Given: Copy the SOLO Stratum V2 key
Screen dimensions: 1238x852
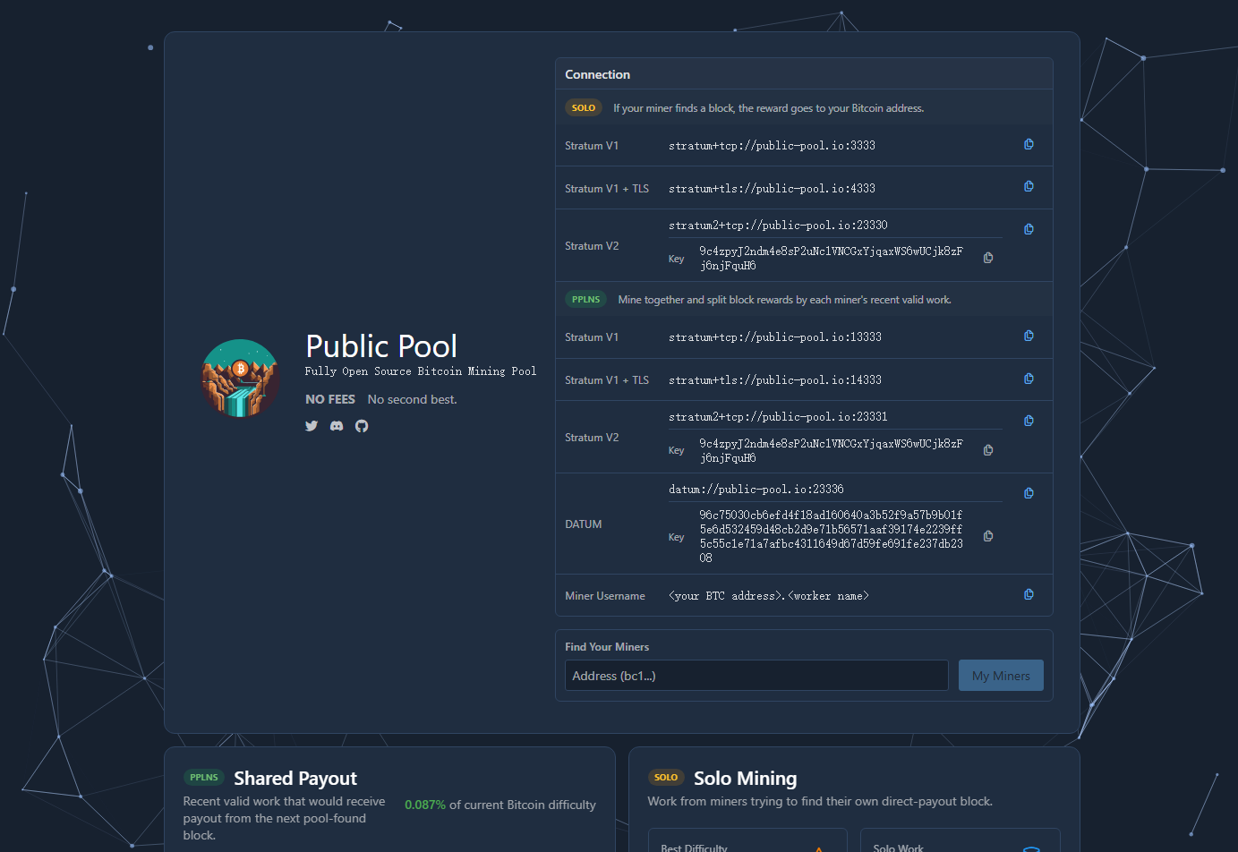Looking at the screenshot, I should coord(988,258).
